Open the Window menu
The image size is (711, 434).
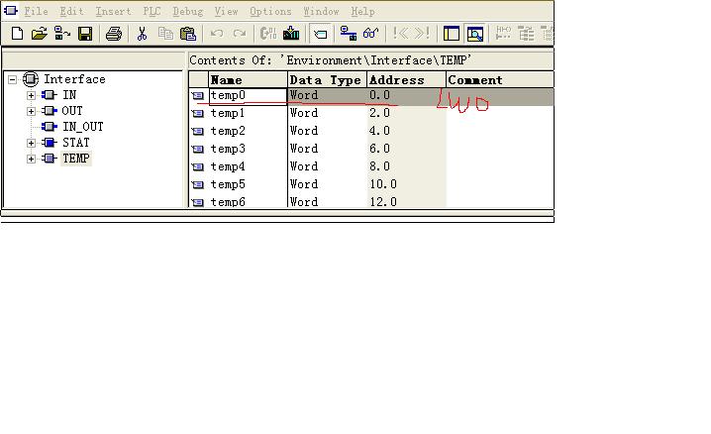[x=321, y=11]
